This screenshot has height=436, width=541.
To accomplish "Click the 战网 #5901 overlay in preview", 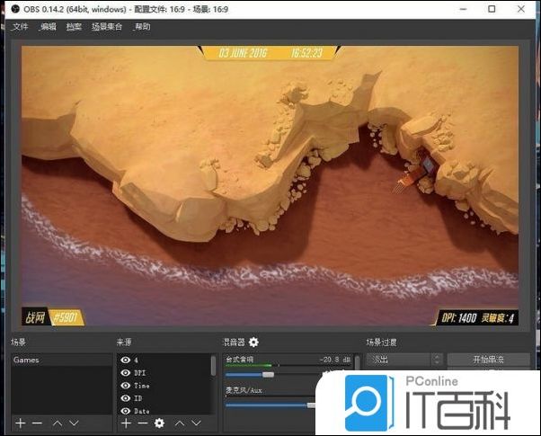I will point(54,317).
